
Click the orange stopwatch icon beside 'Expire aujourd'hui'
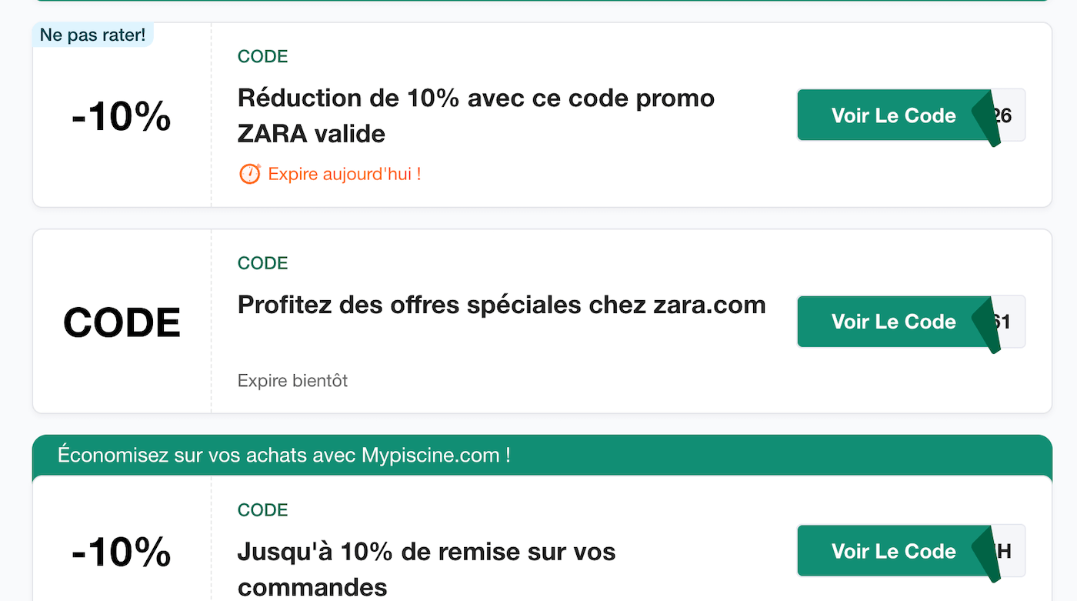(x=250, y=174)
